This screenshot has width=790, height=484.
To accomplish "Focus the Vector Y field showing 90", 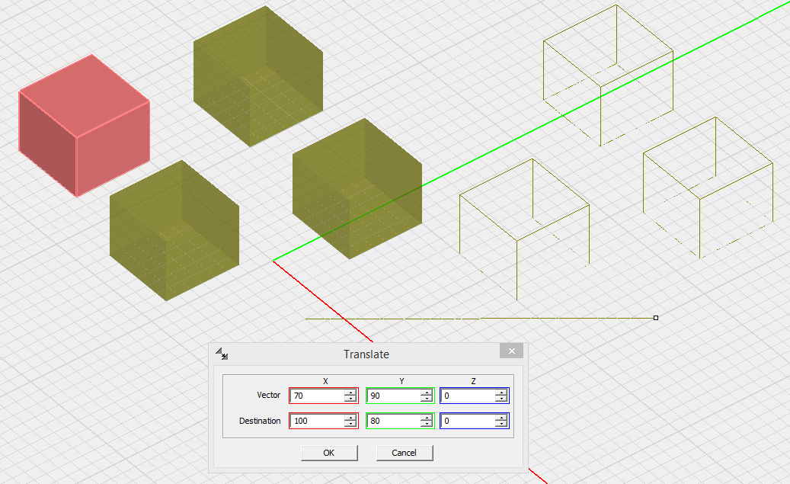I will (x=392, y=396).
